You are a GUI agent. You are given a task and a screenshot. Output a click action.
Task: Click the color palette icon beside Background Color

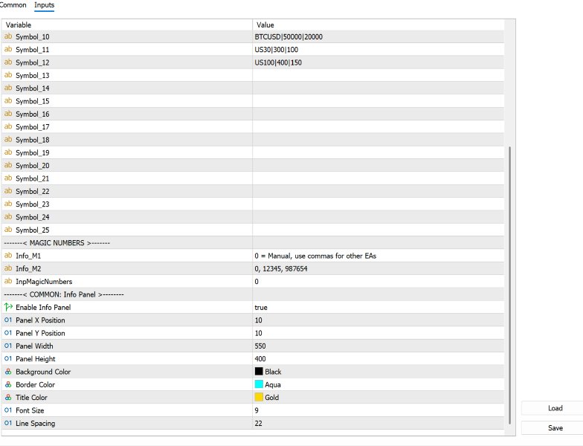8,372
